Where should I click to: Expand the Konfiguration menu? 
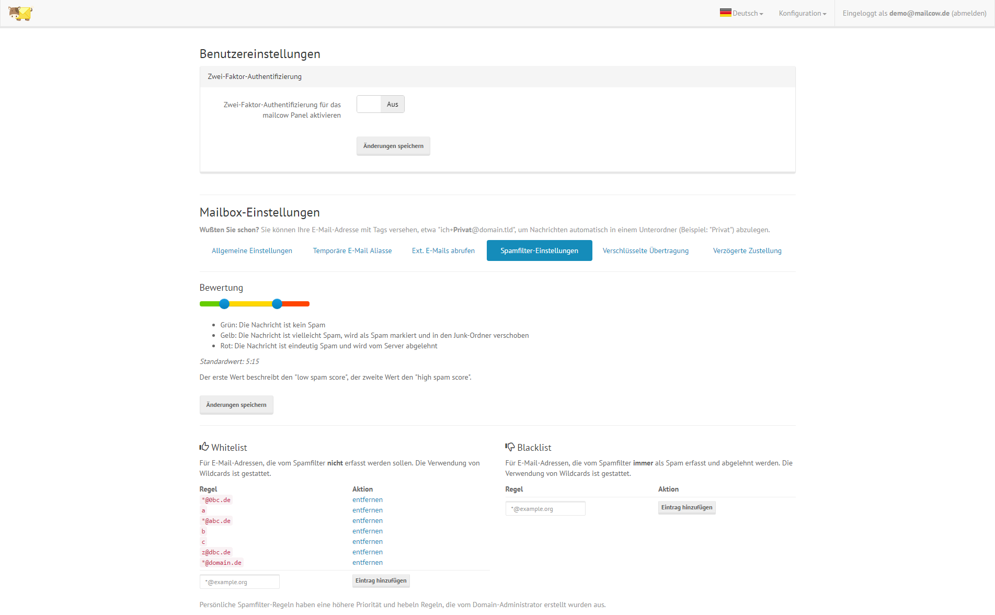tap(802, 14)
